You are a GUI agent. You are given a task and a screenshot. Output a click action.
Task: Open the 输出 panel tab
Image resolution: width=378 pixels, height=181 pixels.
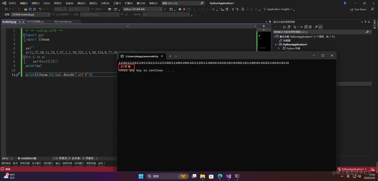(58, 163)
